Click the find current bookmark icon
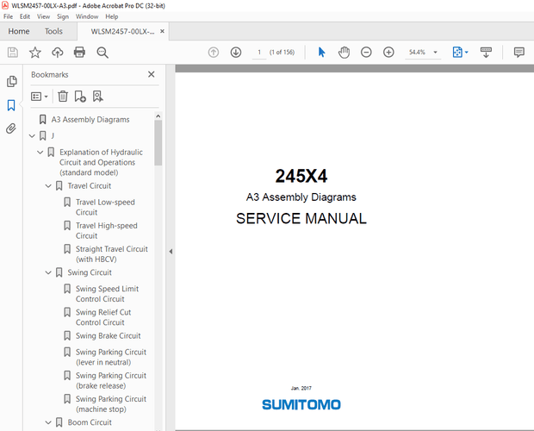The image size is (534, 431). click(98, 97)
